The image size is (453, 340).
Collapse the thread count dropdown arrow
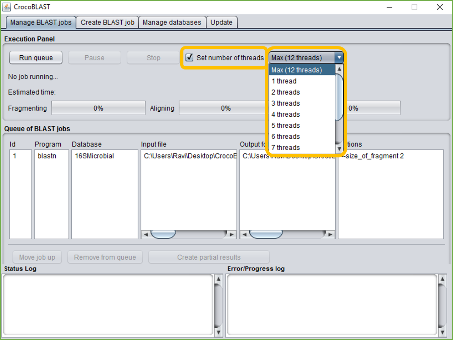pos(339,57)
